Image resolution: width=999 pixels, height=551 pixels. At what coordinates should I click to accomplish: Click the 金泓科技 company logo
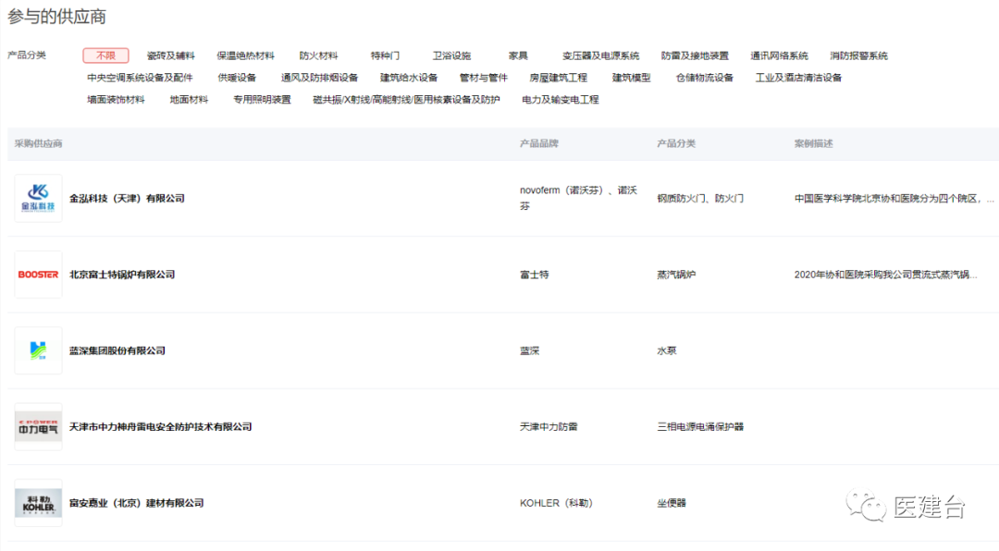38,198
